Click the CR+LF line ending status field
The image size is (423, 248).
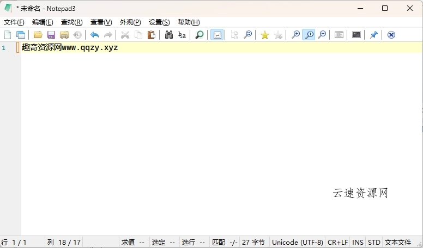coord(338,243)
